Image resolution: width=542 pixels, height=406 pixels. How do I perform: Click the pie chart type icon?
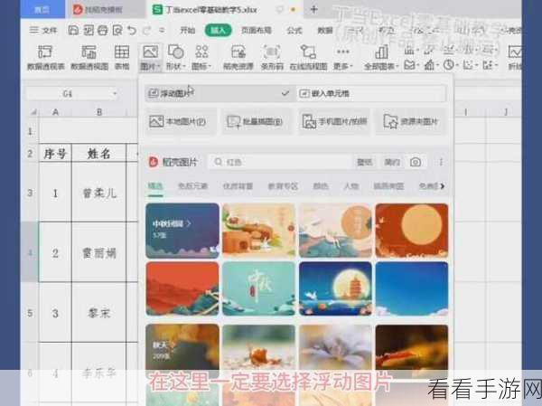[449, 65]
